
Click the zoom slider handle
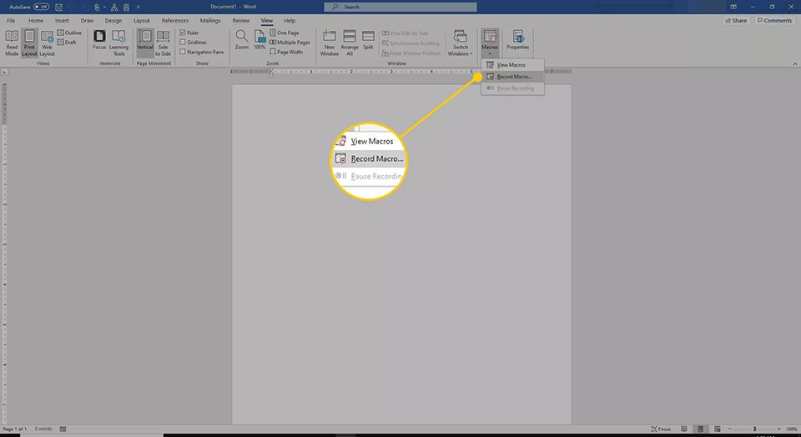tap(754, 429)
